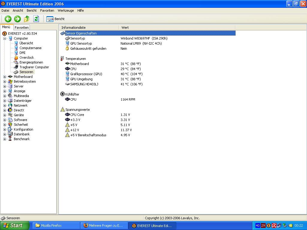Expand the Datenbank tree node
Image resolution: width=307 pixels, height=230 pixels.
pyautogui.click(x=5, y=134)
